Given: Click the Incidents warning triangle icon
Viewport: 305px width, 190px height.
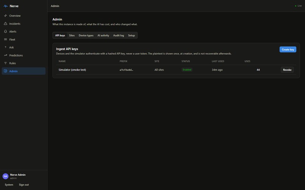Looking at the screenshot, I should pyautogui.click(x=5, y=24).
